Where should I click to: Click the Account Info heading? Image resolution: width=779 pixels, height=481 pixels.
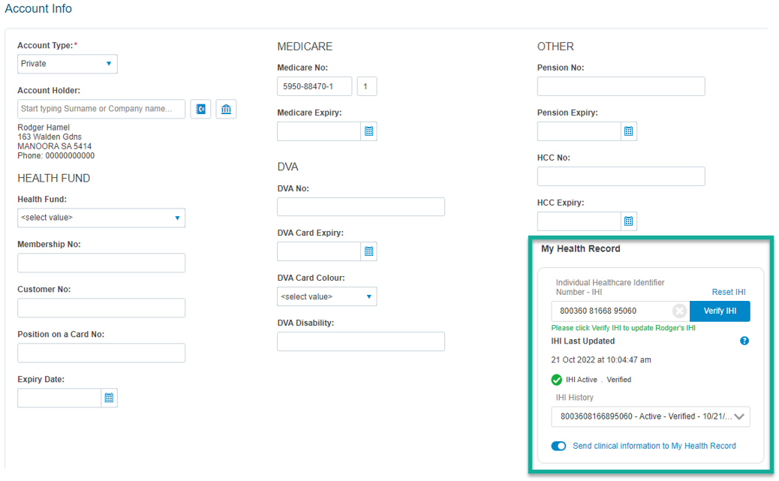pos(38,8)
